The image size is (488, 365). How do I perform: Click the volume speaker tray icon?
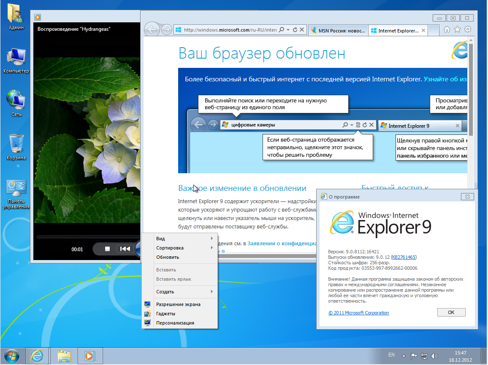434,356
